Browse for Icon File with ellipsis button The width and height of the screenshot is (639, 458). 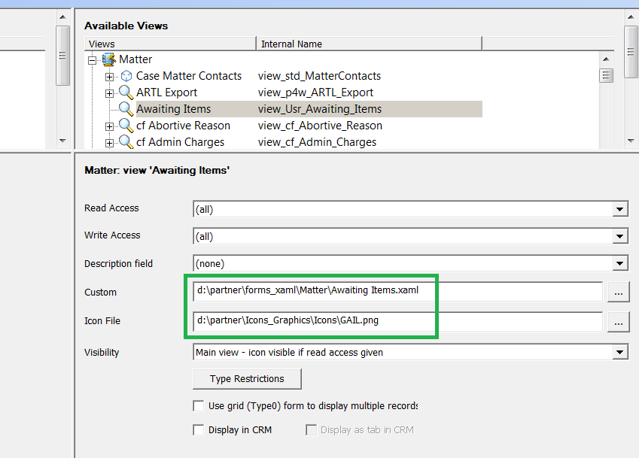(618, 322)
